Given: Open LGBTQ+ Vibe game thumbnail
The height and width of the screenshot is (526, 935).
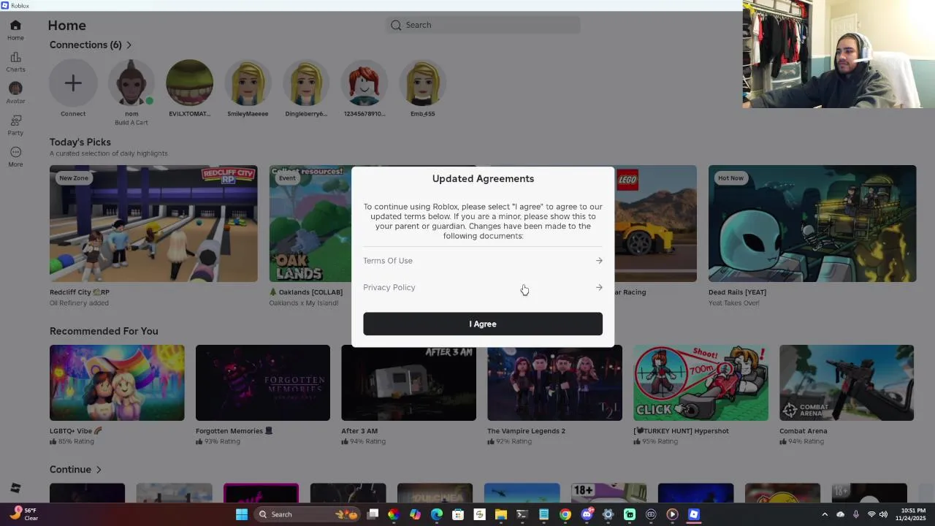Looking at the screenshot, I should pyautogui.click(x=117, y=383).
